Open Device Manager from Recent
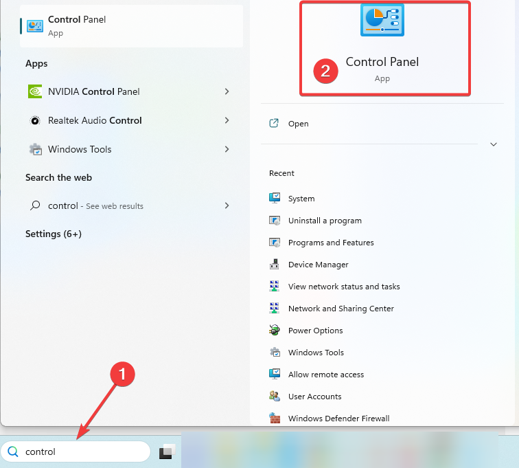519x468 pixels. pos(318,265)
